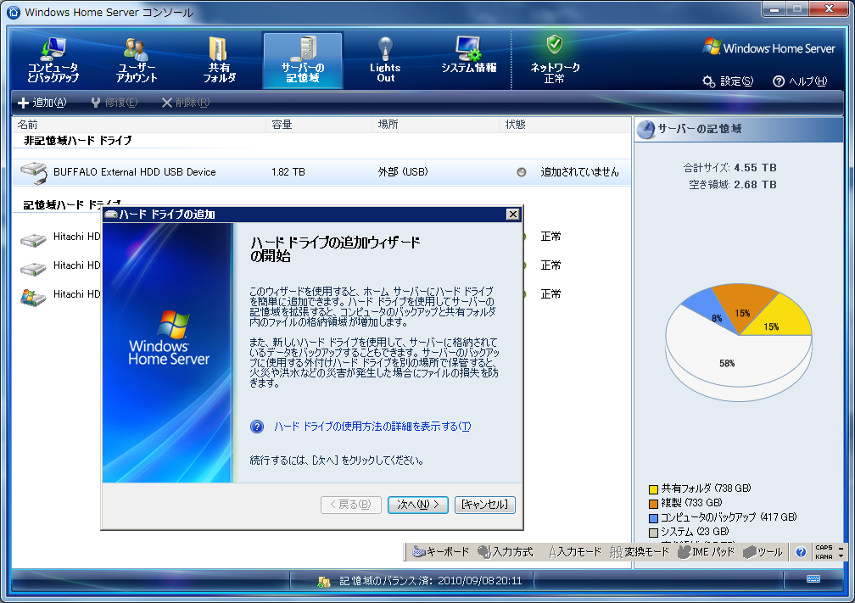Screen dimensions: 855x603
Task: Close the ハード ドライブの追加 dialog
Action: coord(512,215)
